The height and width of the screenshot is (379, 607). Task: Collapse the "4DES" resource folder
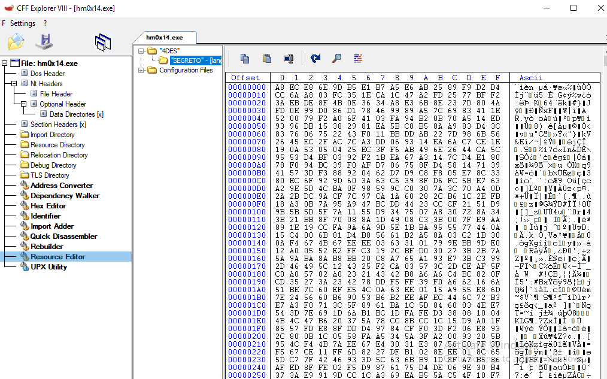coord(141,51)
